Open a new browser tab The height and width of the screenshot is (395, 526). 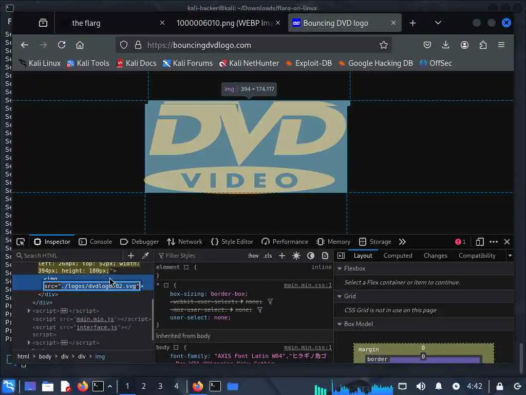point(412,23)
